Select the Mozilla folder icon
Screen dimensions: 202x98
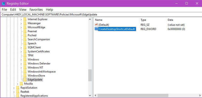(x=21, y=84)
